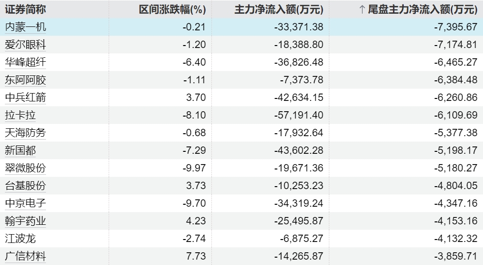Open stock link 天海防务
The image size is (483, 265).
click(25, 133)
